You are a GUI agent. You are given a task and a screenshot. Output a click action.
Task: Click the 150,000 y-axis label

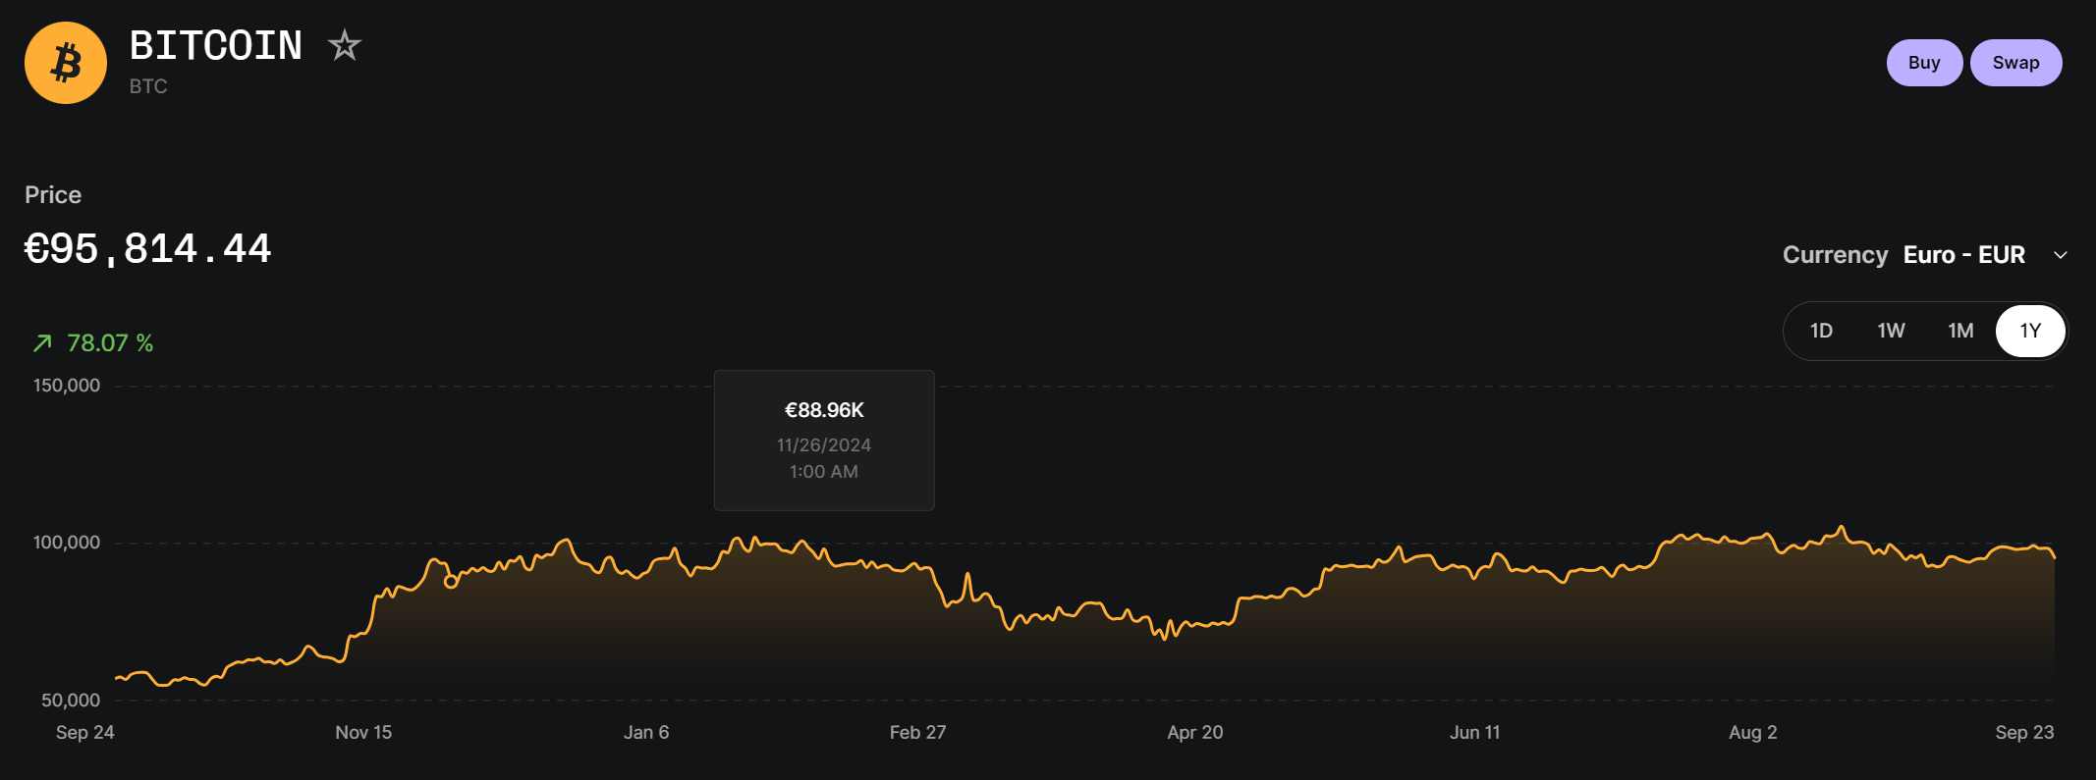coord(67,386)
